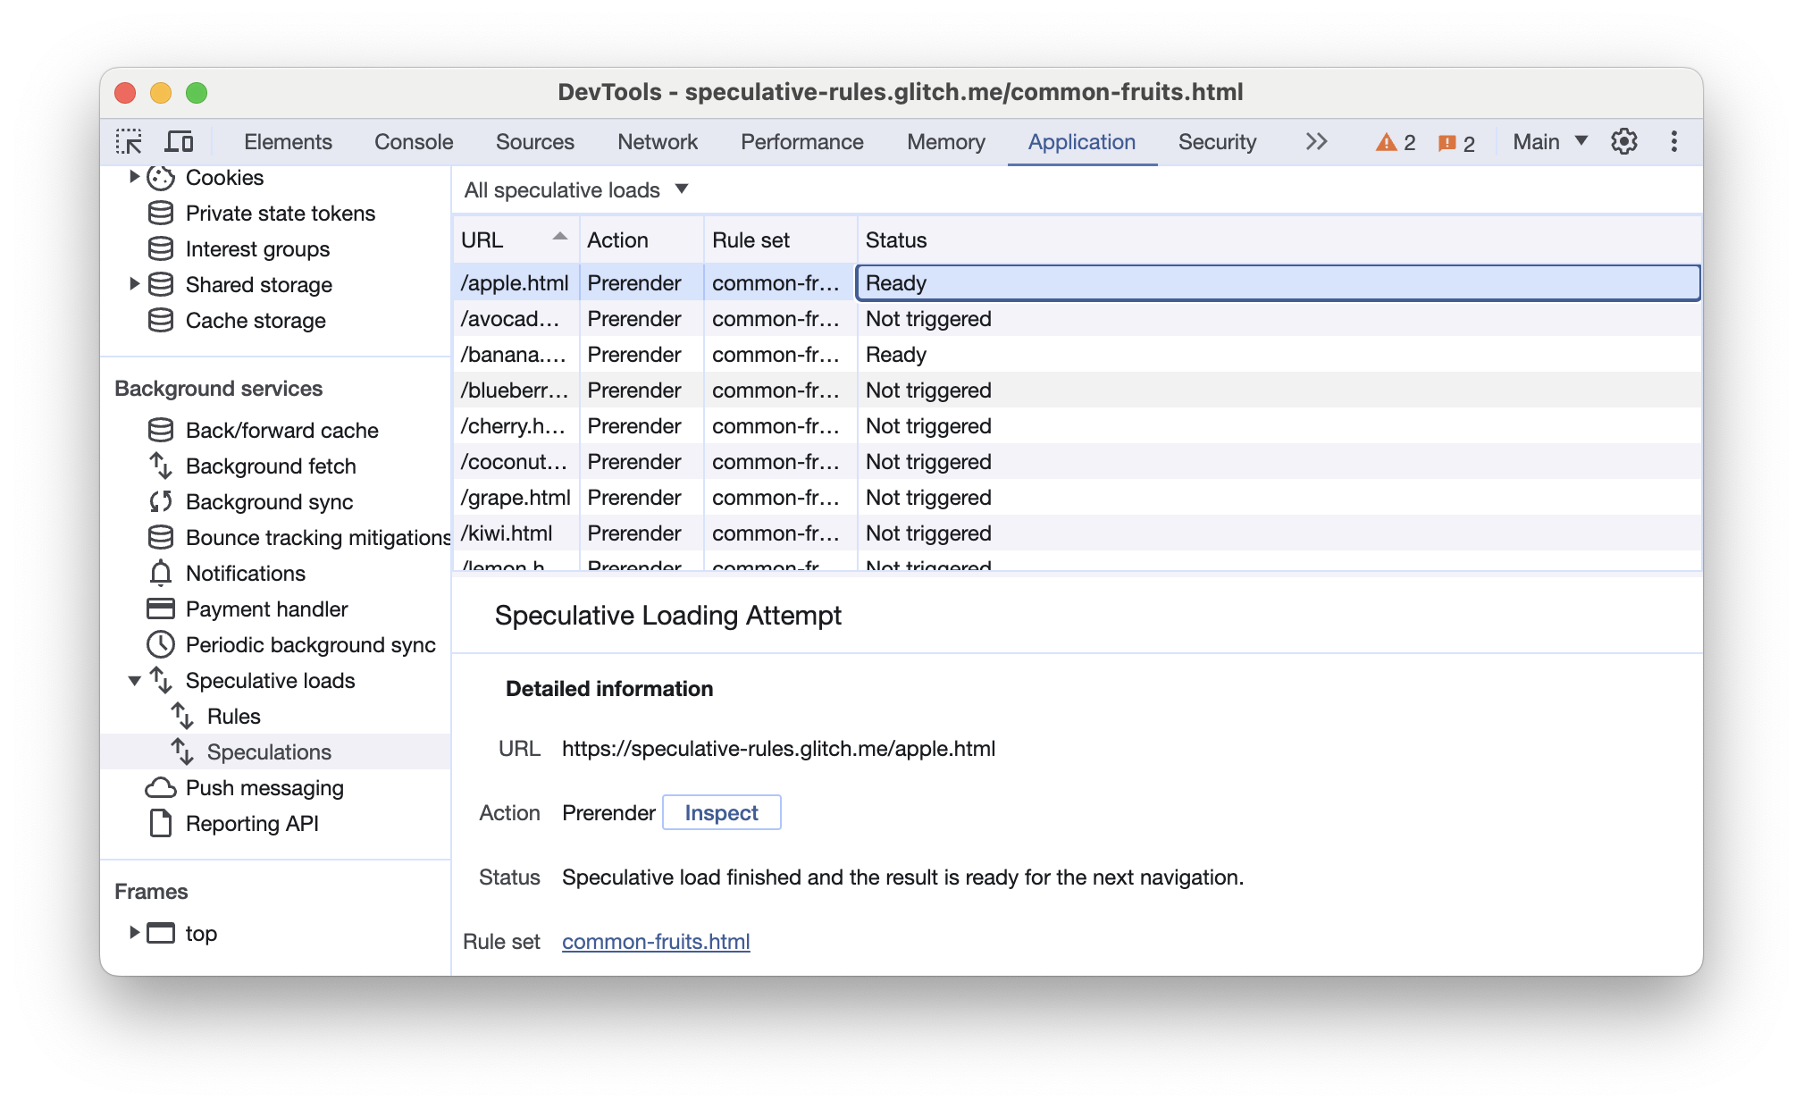
Task: Click the Rules icon under Speculative loads
Action: click(184, 714)
